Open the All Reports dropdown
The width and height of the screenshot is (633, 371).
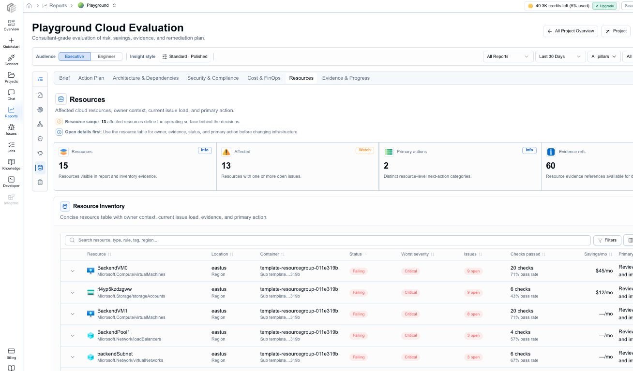point(508,57)
